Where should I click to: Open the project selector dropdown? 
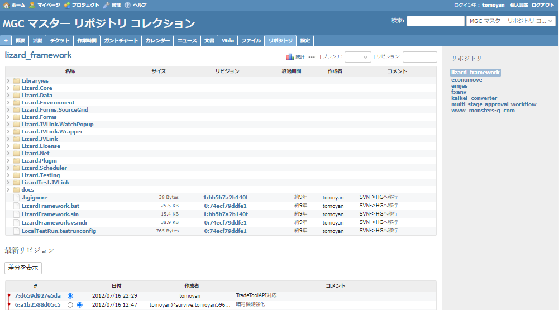[x=510, y=21]
